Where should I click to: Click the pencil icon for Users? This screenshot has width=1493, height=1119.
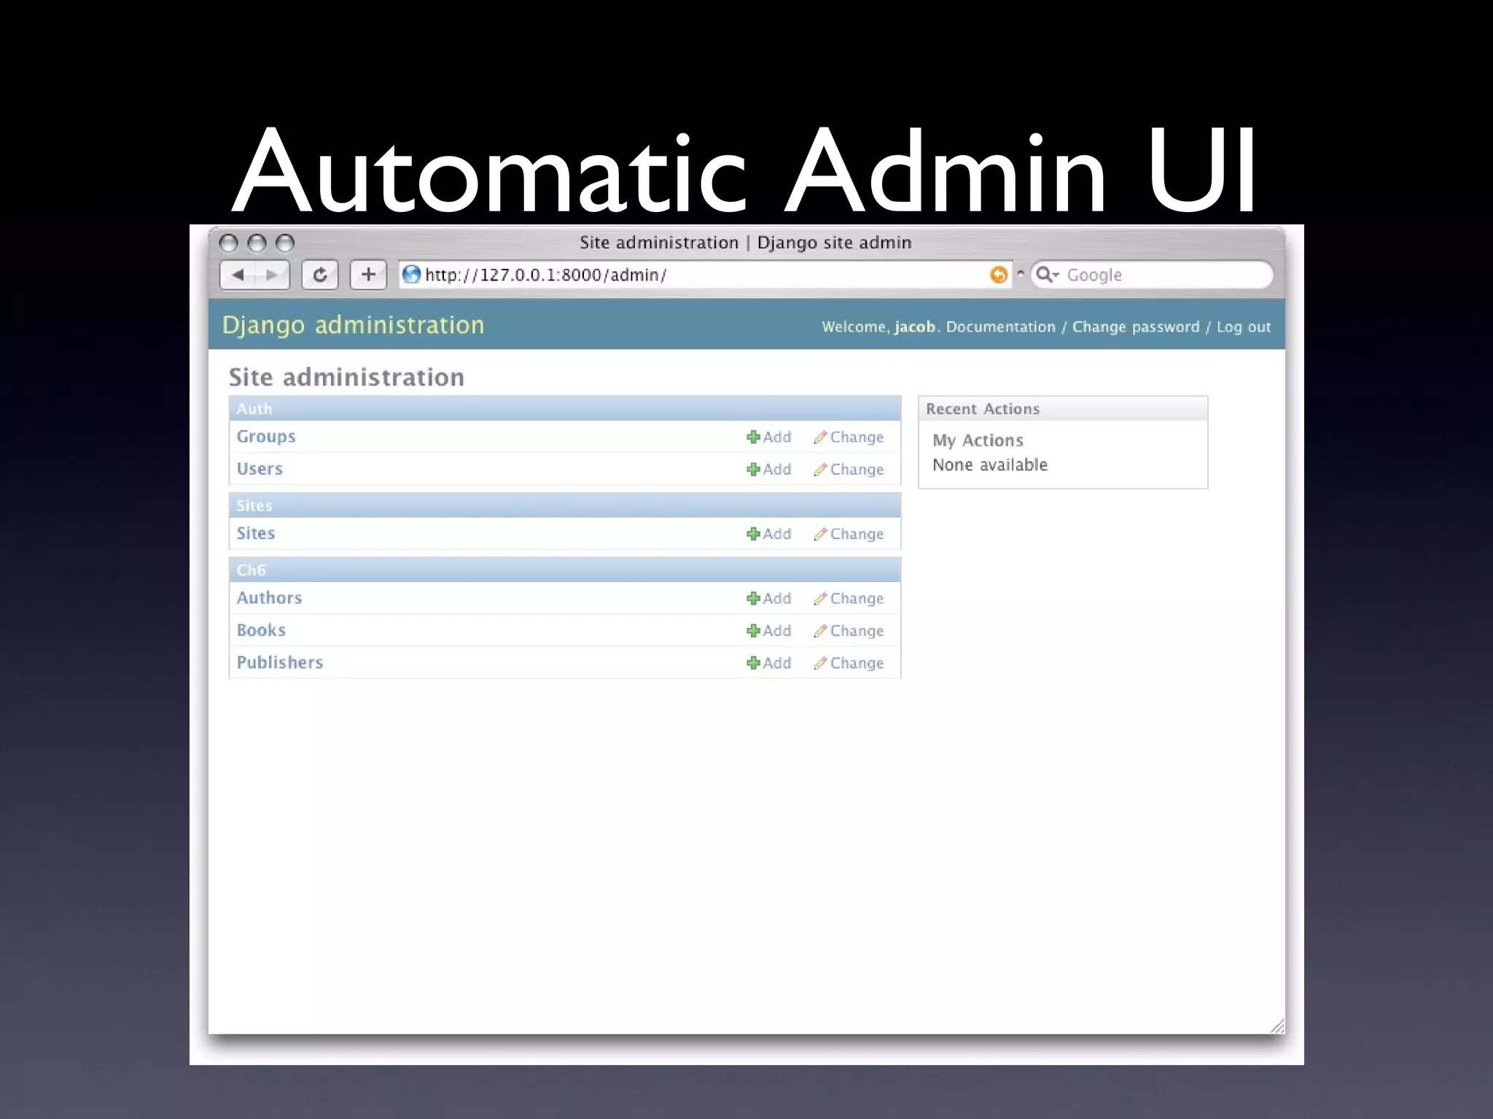pos(820,469)
